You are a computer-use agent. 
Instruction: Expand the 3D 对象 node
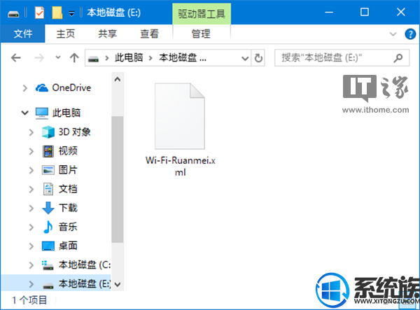[31, 132]
